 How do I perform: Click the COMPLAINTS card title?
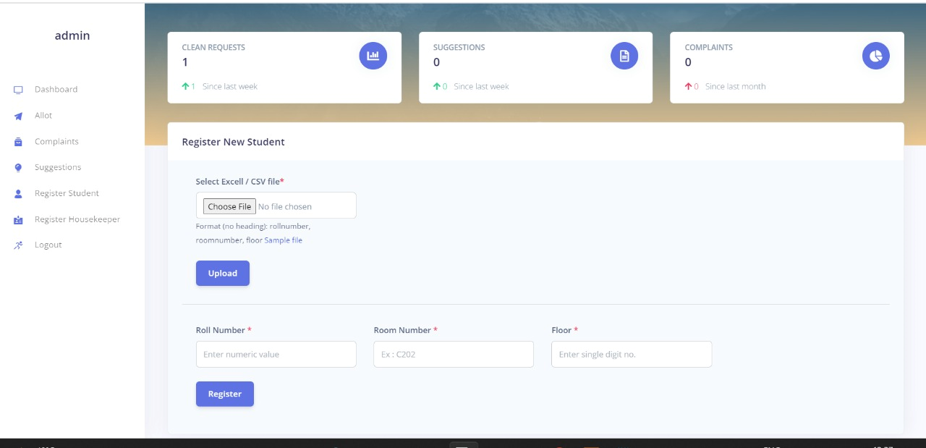click(x=709, y=48)
